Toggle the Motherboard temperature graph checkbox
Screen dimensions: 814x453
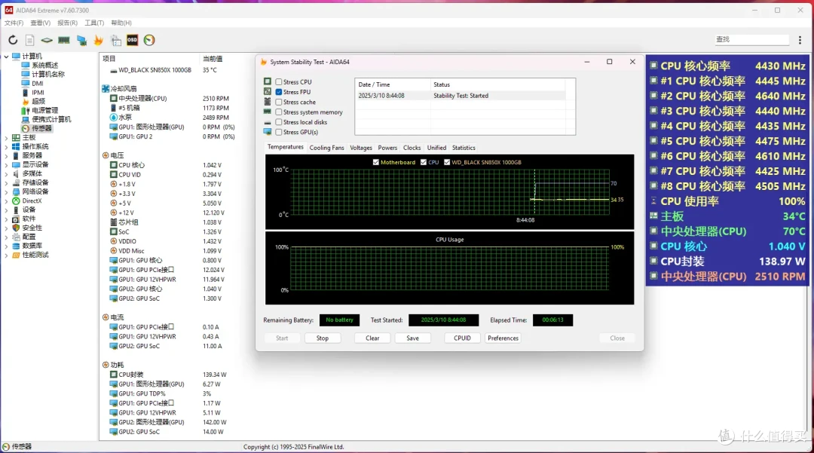pyautogui.click(x=376, y=162)
